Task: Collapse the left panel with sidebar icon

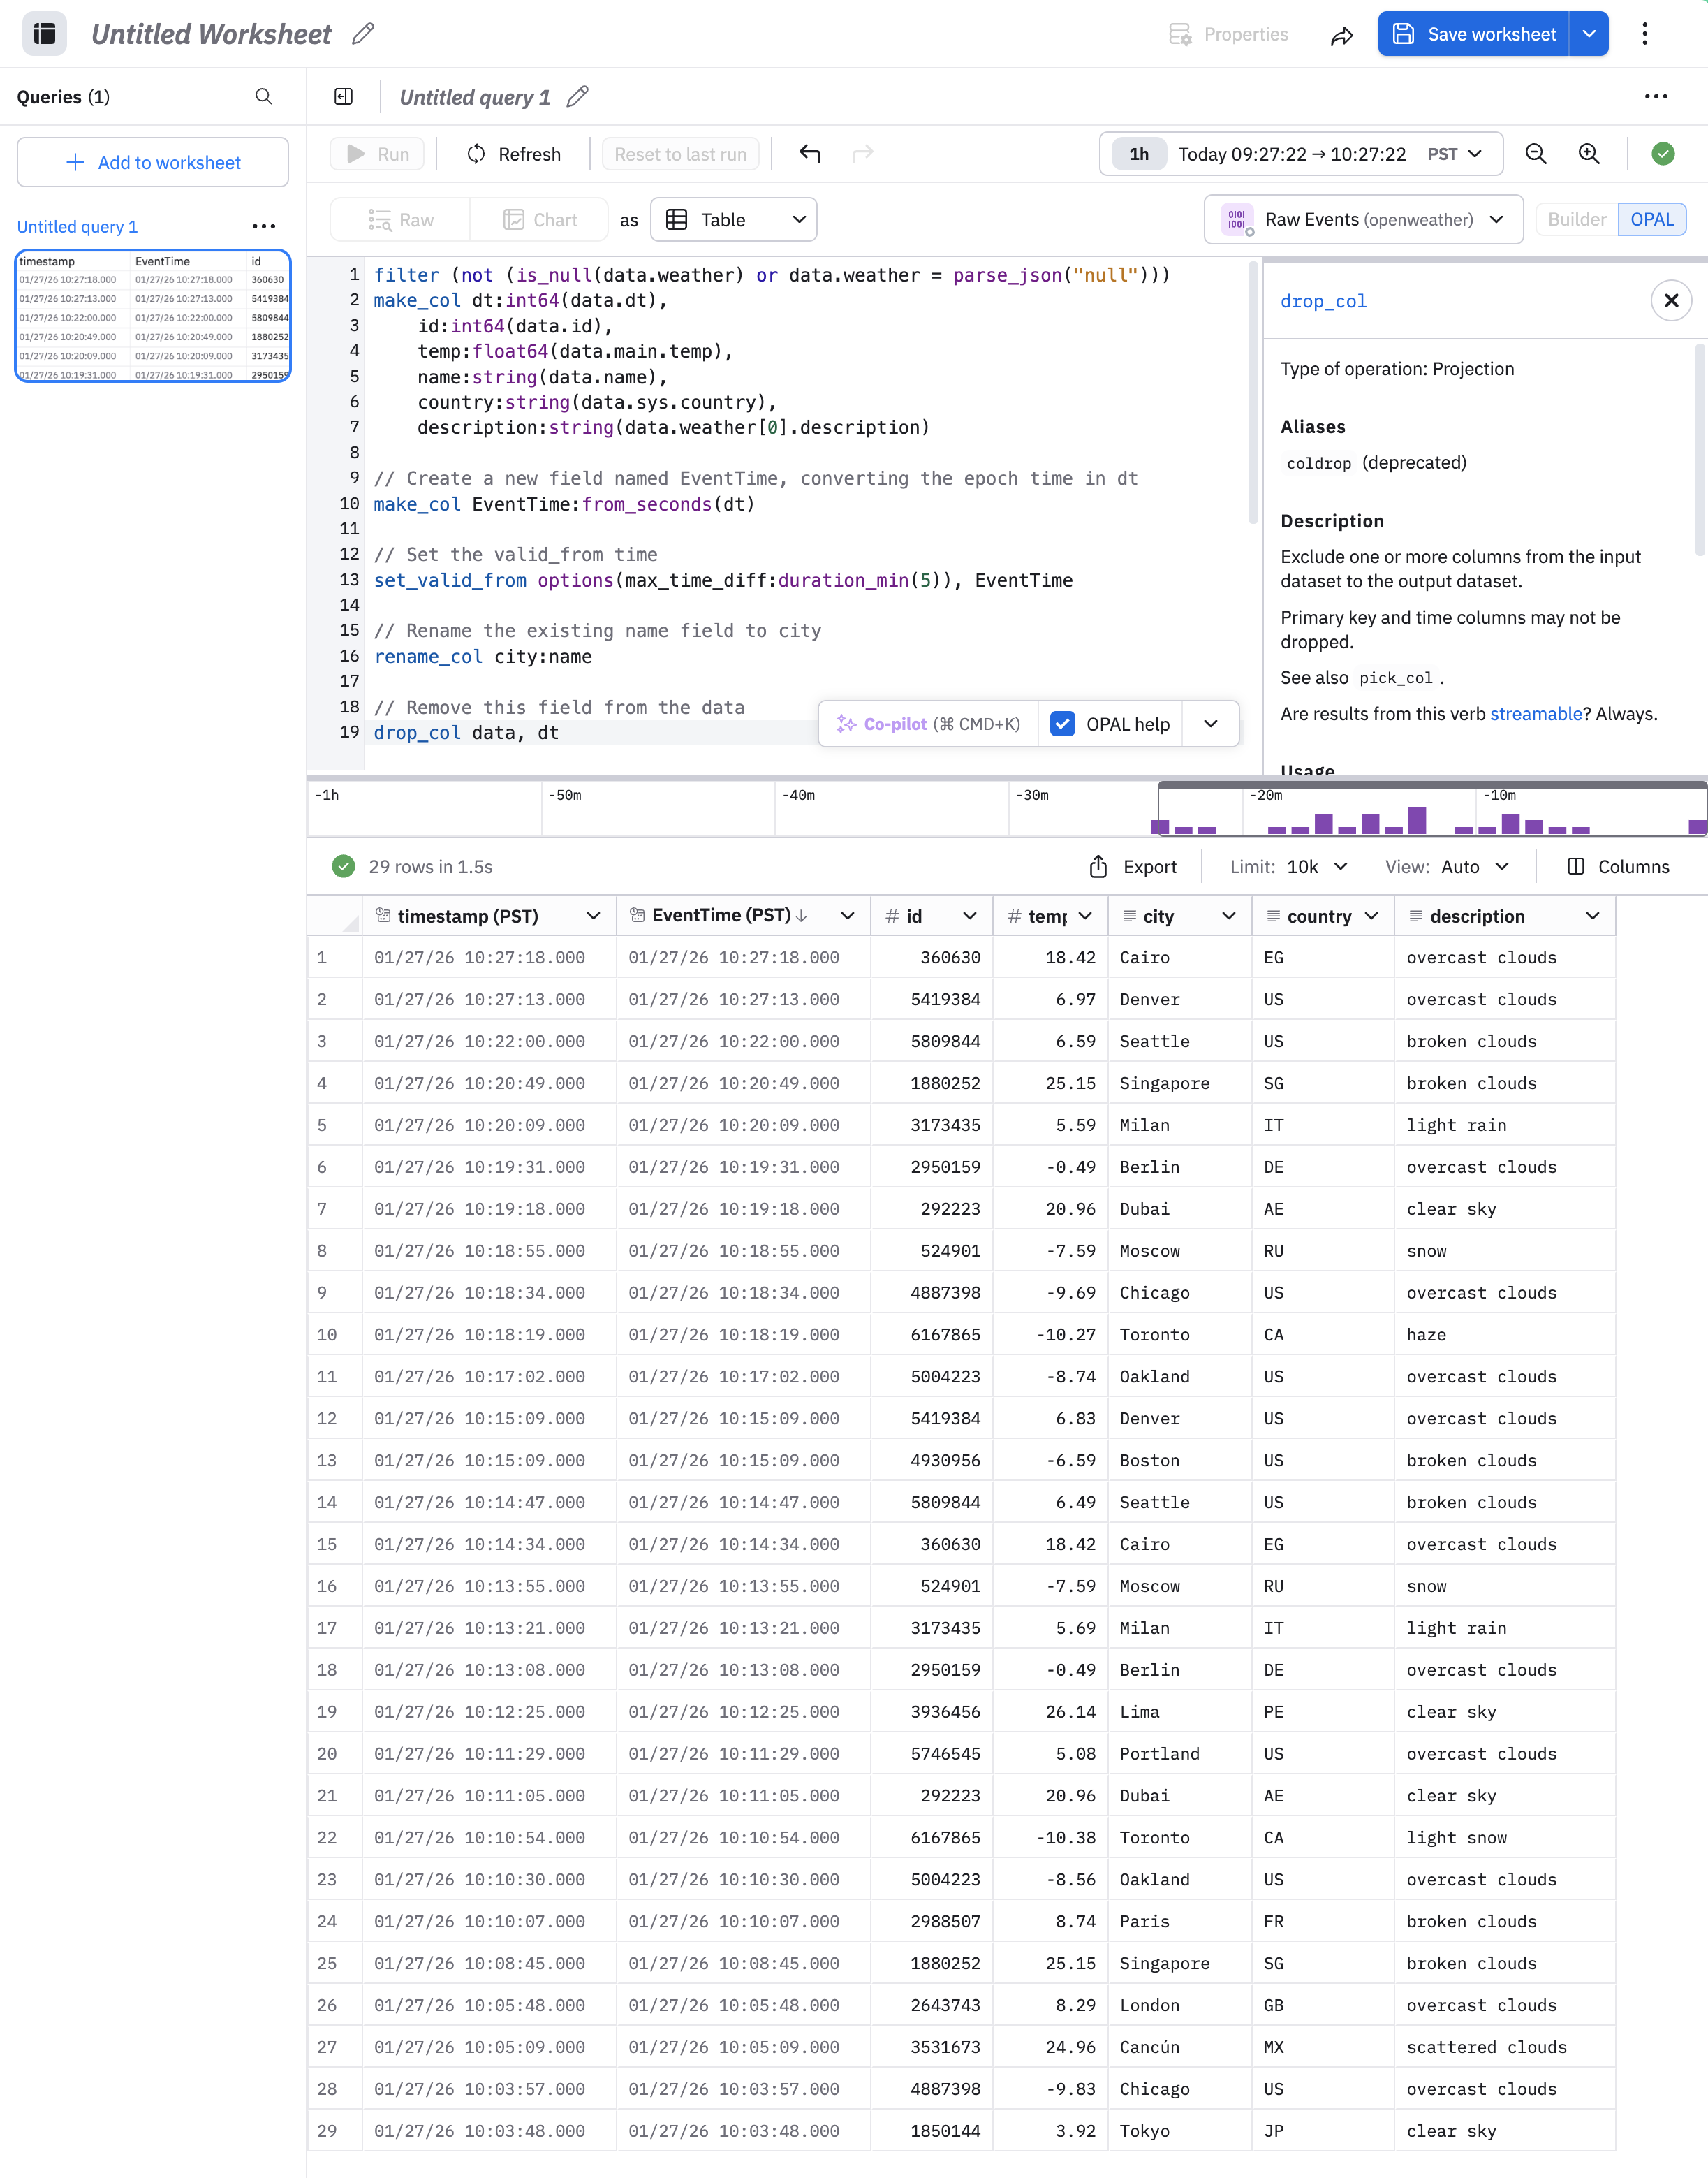Action: pos(343,97)
